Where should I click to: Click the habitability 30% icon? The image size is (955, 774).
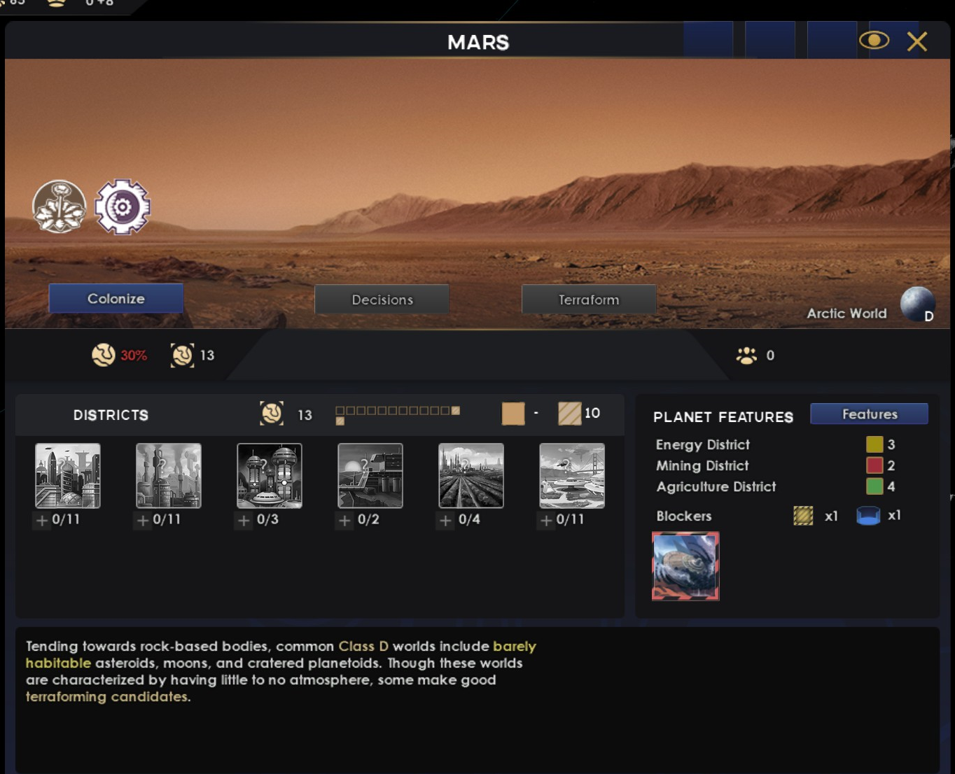click(x=104, y=355)
